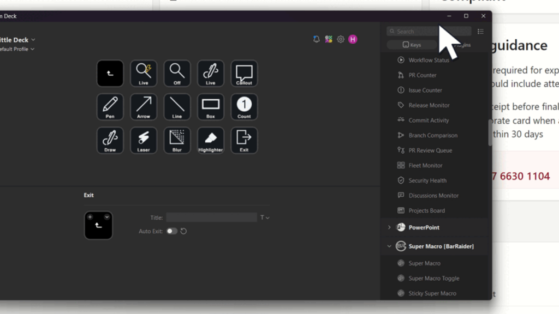
Task: Select the Blur key
Action: pyautogui.click(x=177, y=140)
